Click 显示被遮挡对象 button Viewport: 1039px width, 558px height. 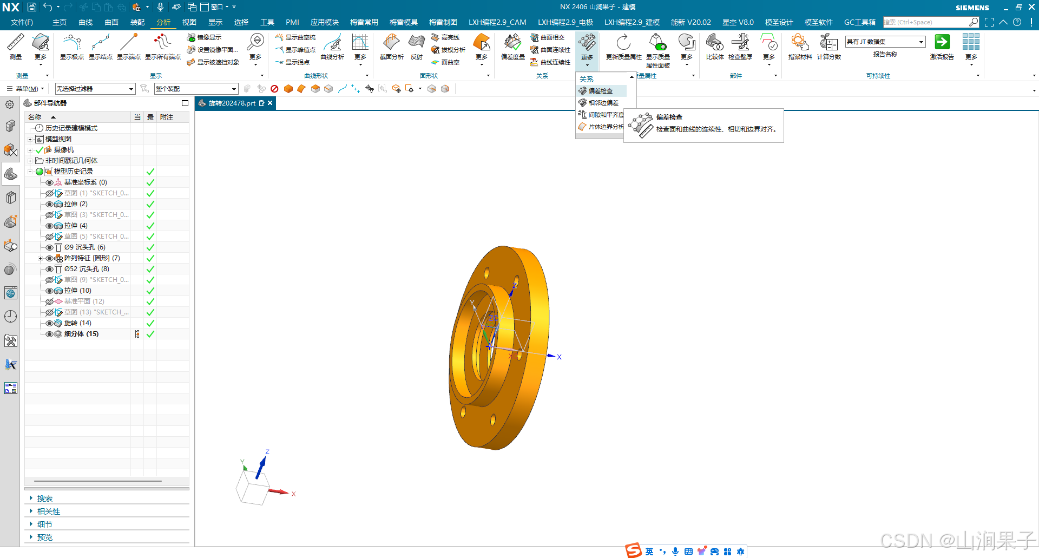[213, 62]
